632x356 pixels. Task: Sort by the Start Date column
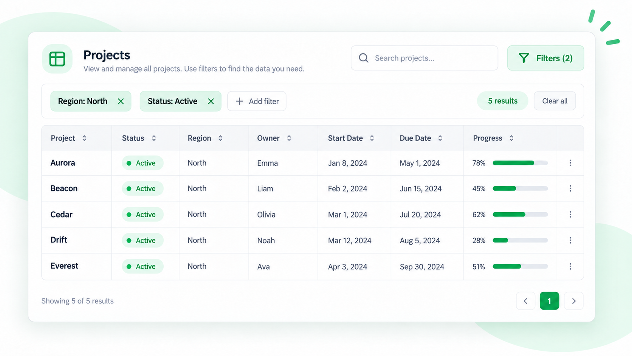tap(372, 138)
